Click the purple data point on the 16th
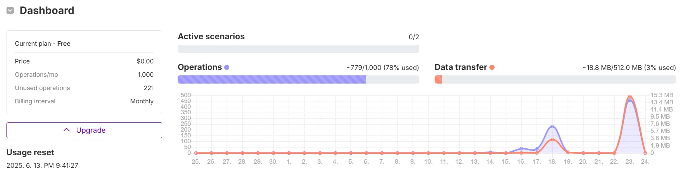680x176 pixels. [x=521, y=149]
